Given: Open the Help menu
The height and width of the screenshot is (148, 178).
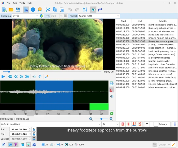Looking at the screenshot, I should pyautogui.click(x=30, y=3).
